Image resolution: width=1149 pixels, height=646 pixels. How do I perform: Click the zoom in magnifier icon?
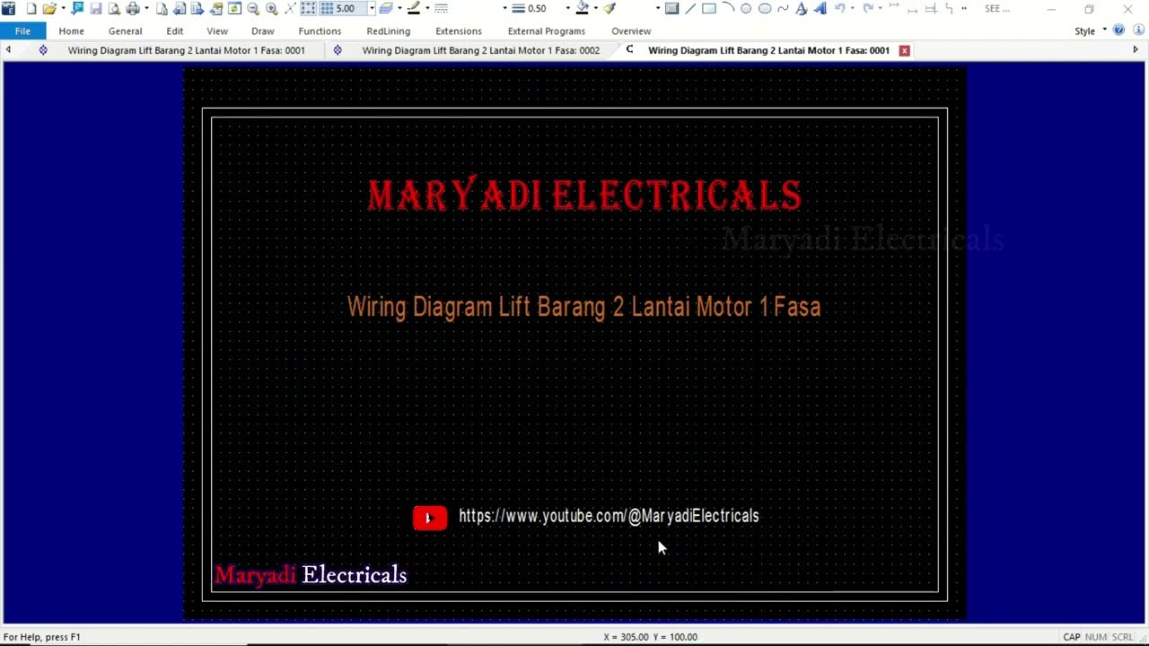272,8
